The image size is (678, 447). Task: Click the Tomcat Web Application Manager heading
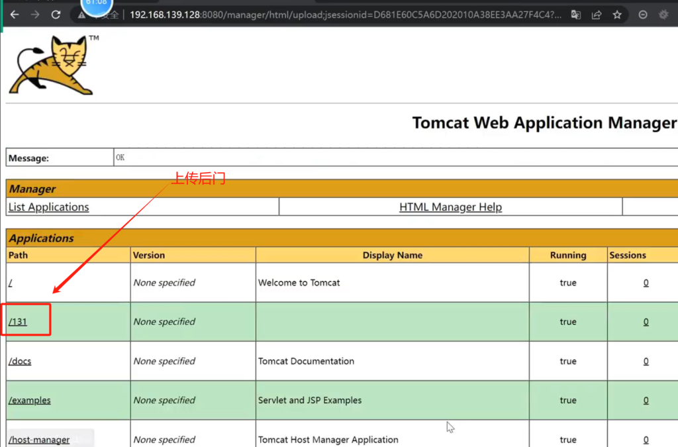click(x=544, y=123)
